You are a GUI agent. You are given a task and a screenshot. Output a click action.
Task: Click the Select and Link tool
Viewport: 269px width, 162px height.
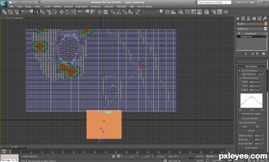point(4,12)
